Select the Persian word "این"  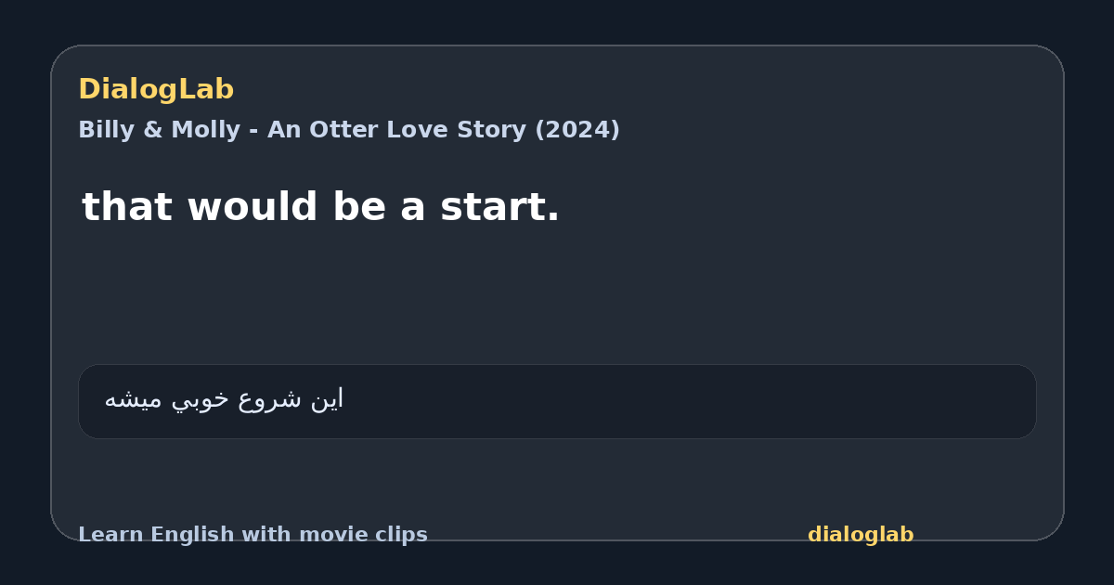[x=327, y=399]
